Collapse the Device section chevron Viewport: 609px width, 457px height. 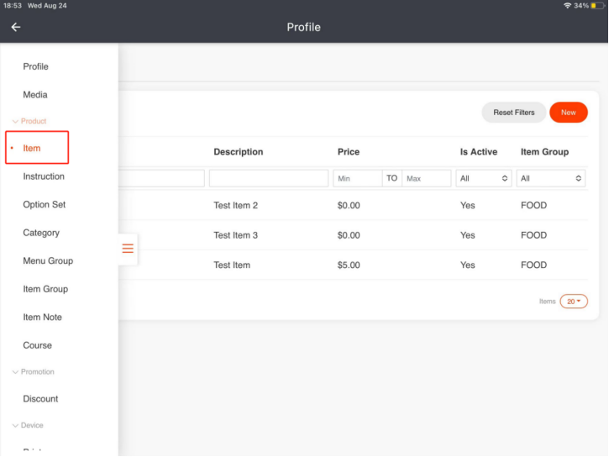pos(15,426)
